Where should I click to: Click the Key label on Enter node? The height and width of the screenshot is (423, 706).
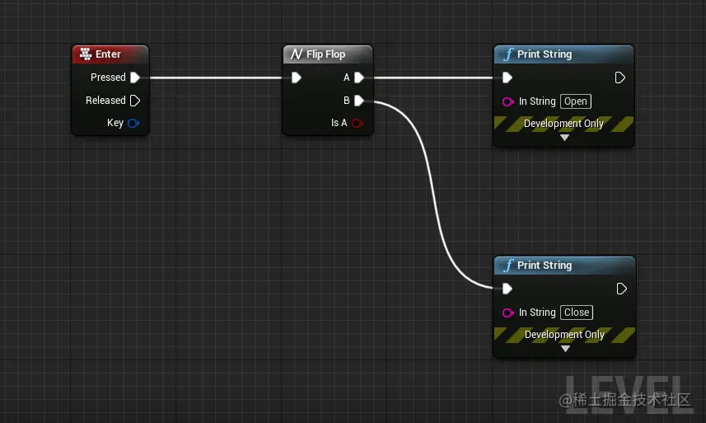(x=115, y=123)
